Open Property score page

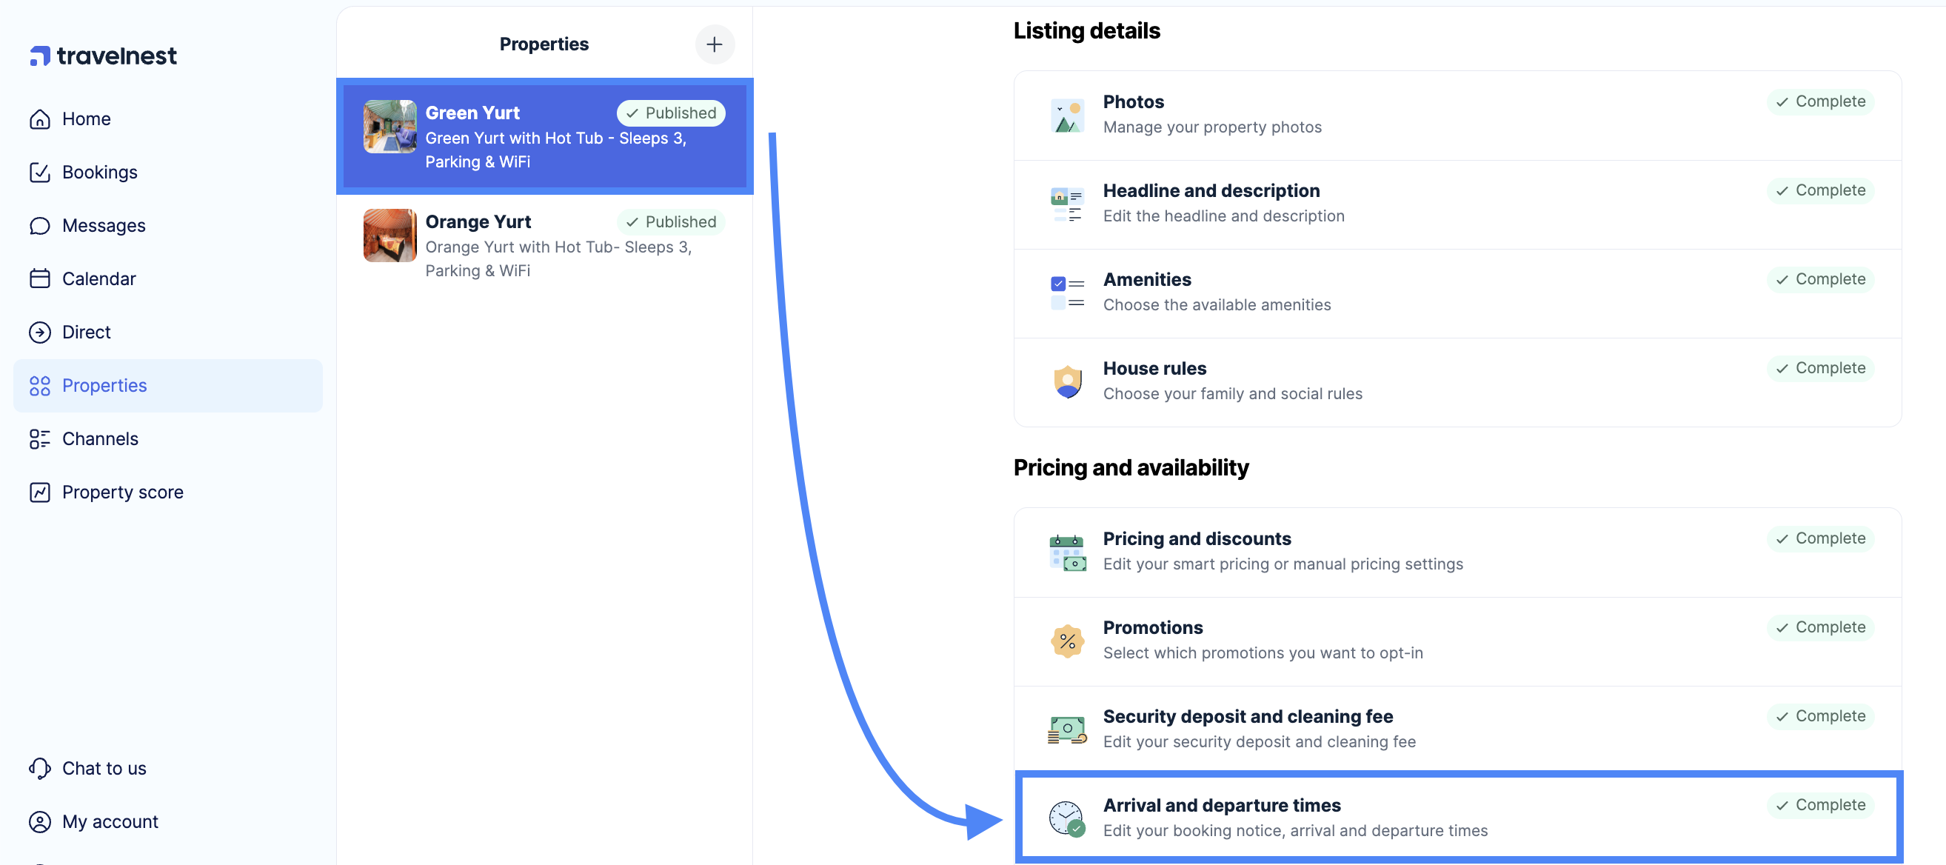click(122, 492)
